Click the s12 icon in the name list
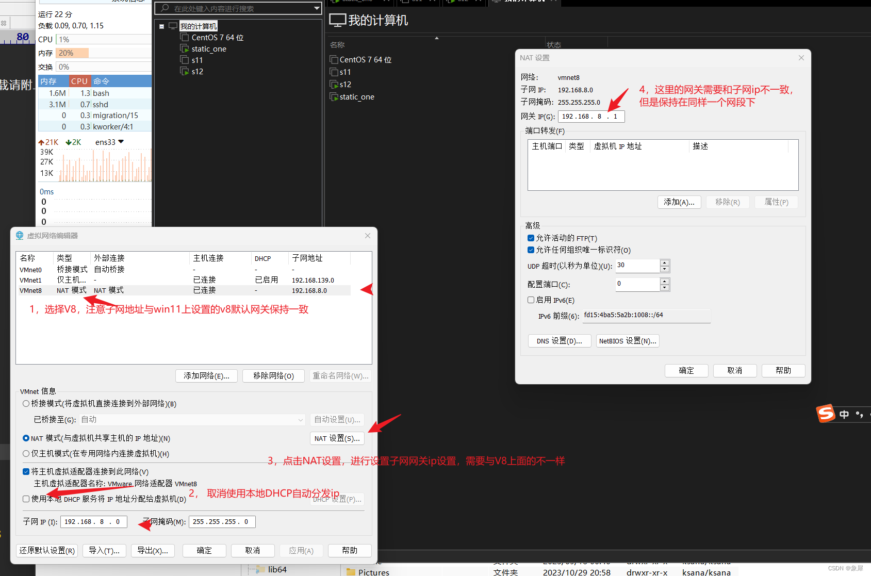871x576 pixels. point(334,85)
